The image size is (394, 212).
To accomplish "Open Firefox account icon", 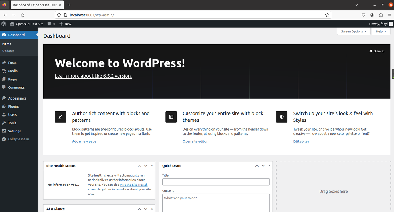I will click(372, 15).
